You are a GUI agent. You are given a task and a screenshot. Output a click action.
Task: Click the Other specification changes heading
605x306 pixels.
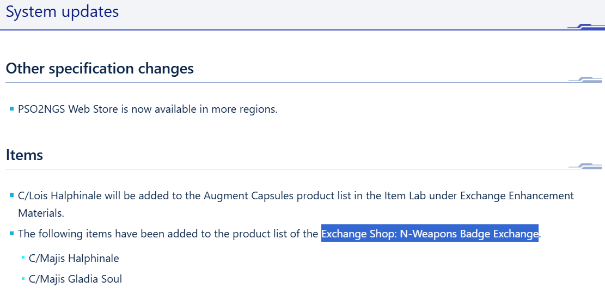click(100, 68)
